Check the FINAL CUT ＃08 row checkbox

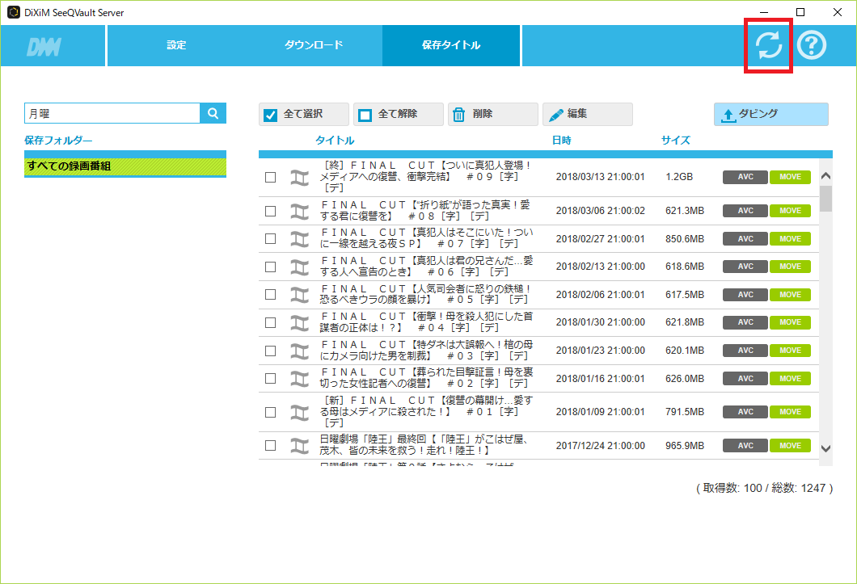coord(270,210)
